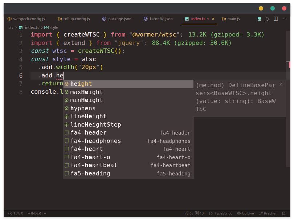294x221 pixels.
Task: Choose the lineHeight suggestion
Action: pyautogui.click(x=128, y=116)
